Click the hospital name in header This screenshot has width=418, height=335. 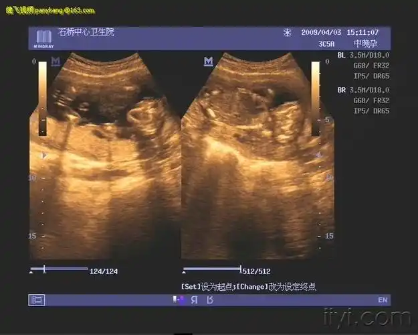click(x=87, y=32)
